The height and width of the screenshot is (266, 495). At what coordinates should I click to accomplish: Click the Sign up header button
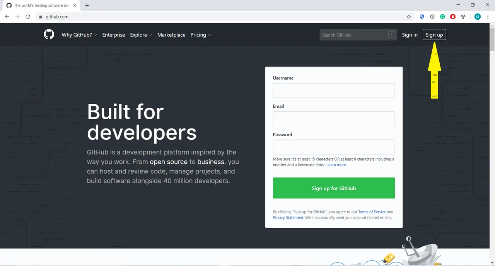(x=434, y=35)
